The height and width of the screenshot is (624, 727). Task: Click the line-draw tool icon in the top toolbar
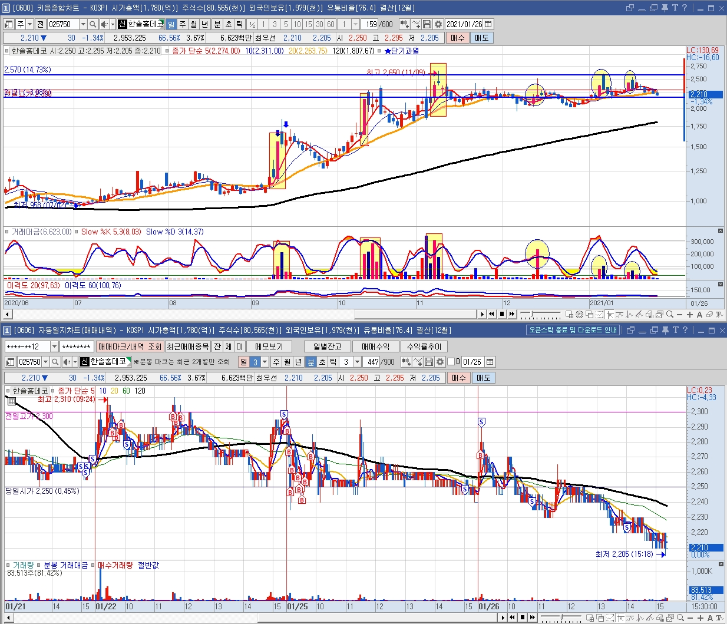[415, 24]
